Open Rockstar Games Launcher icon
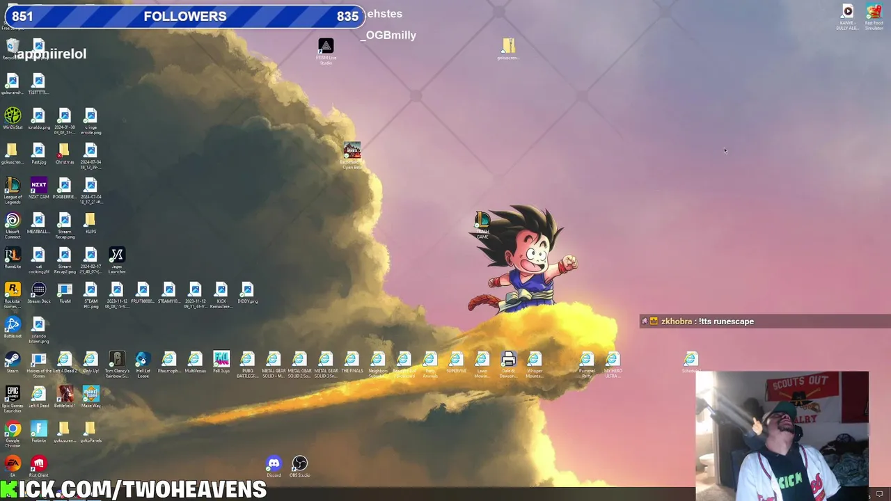Image resolution: width=891 pixels, height=501 pixels. tap(13, 295)
